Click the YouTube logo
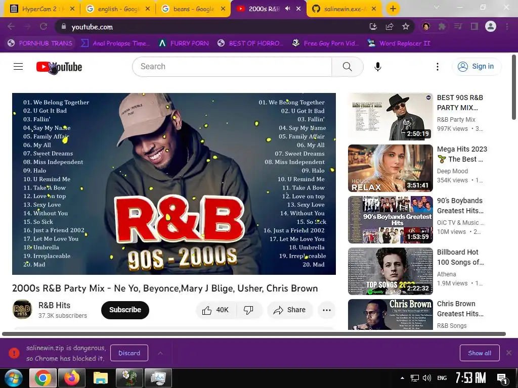The image size is (518, 388). point(59,67)
